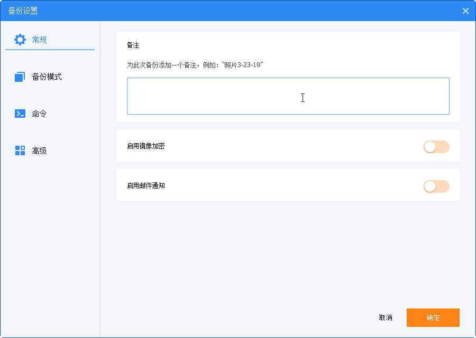
Task: Toggle the 启用镜像加密 switch
Action: (436, 147)
